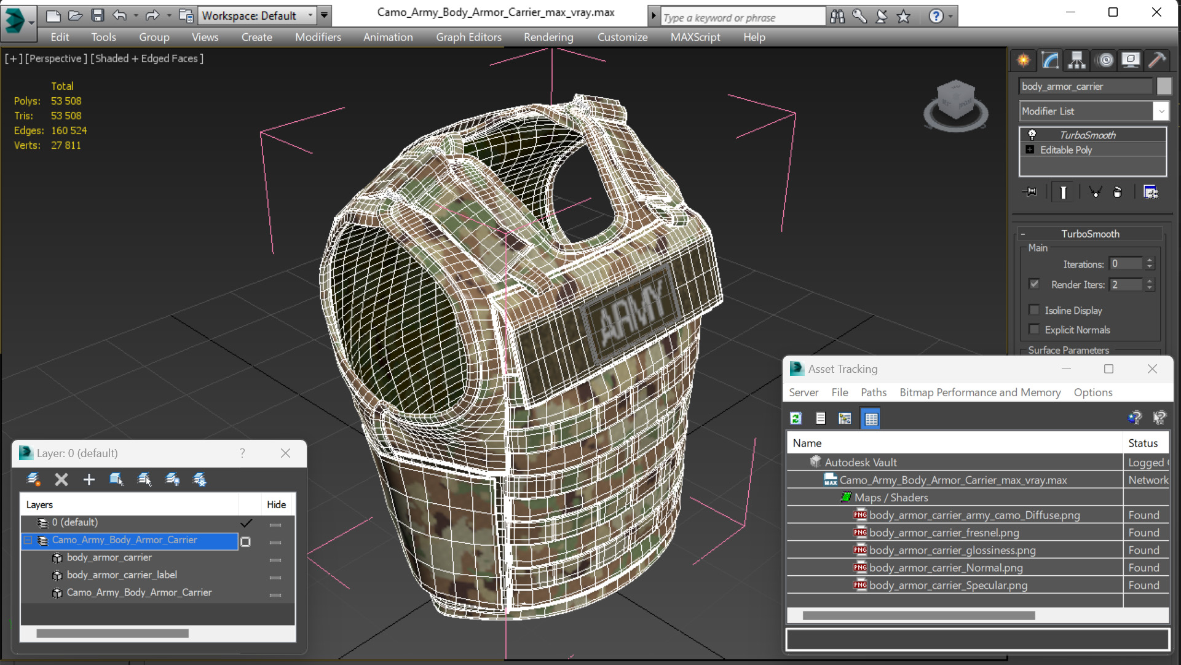Screen dimensions: 1181x665
Task: Collapse the TurboSmooth rollout
Action: 1023,234
